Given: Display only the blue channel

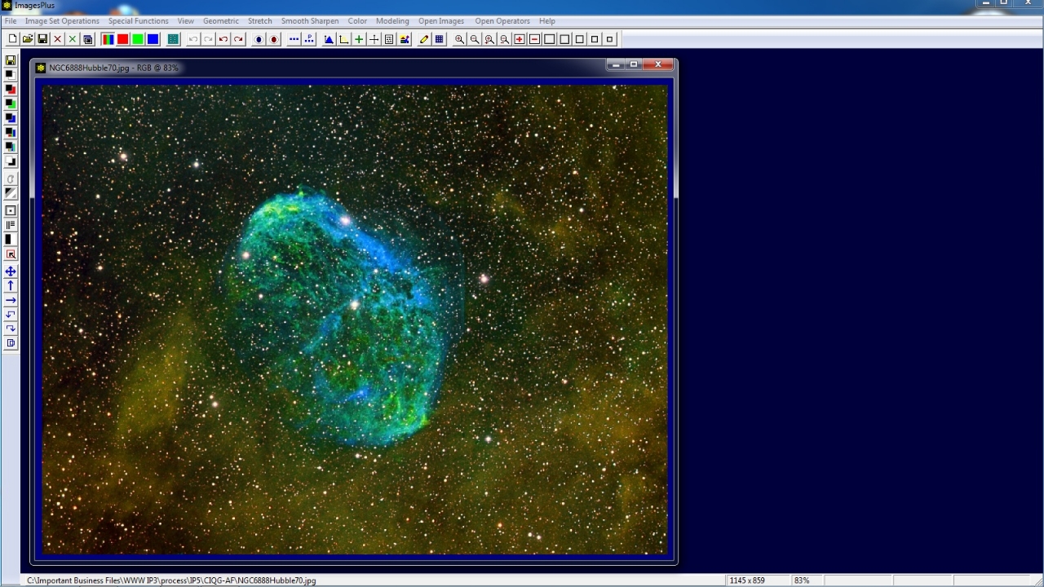Looking at the screenshot, I should coord(153,39).
